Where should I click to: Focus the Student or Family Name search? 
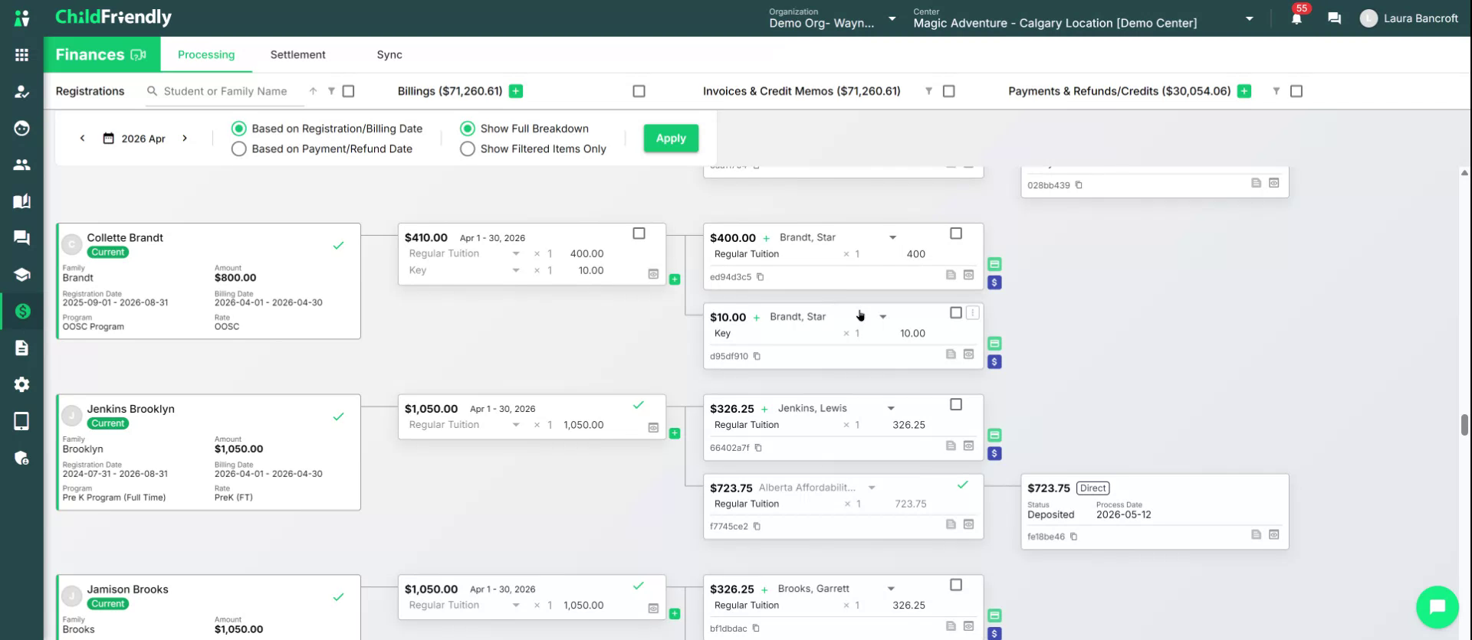225,91
